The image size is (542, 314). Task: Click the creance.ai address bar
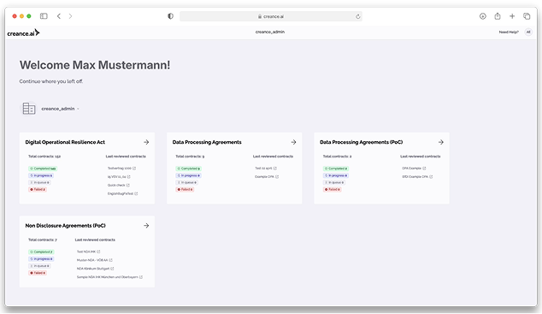coord(271,16)
